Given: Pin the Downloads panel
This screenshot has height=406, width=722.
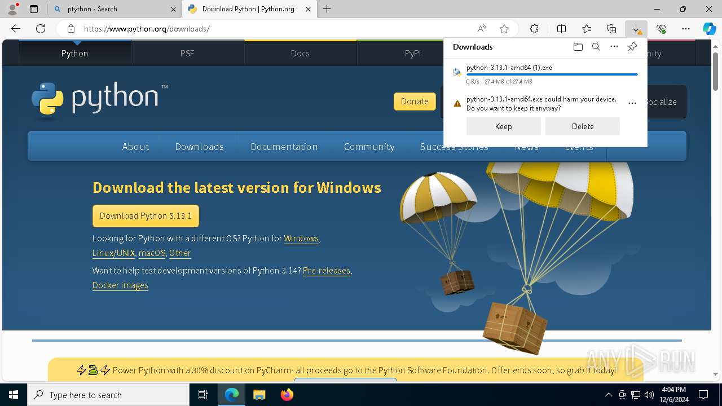Looking at the screenshot, I should 632,47.
